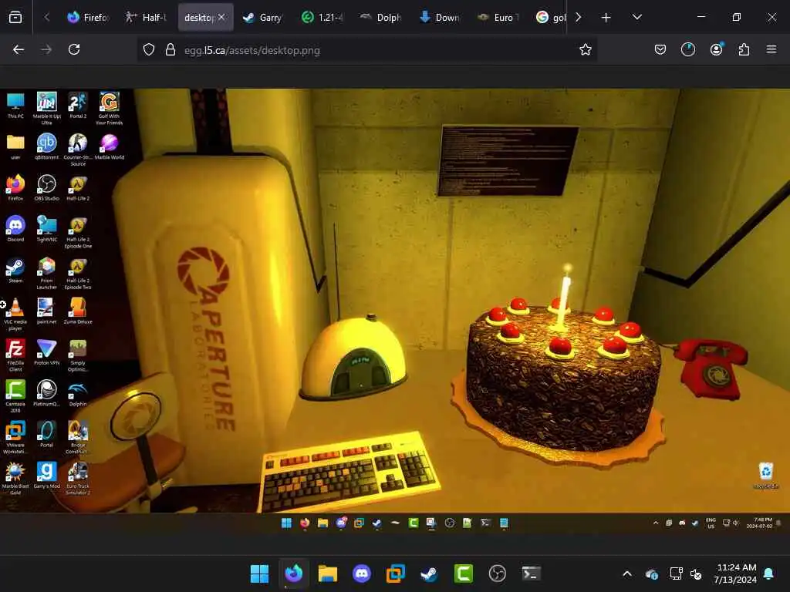This screenshot has width=790, height=592.
Task: Click Zuma Deluxe icon in desktop image
Action: [x=78, y=310]
